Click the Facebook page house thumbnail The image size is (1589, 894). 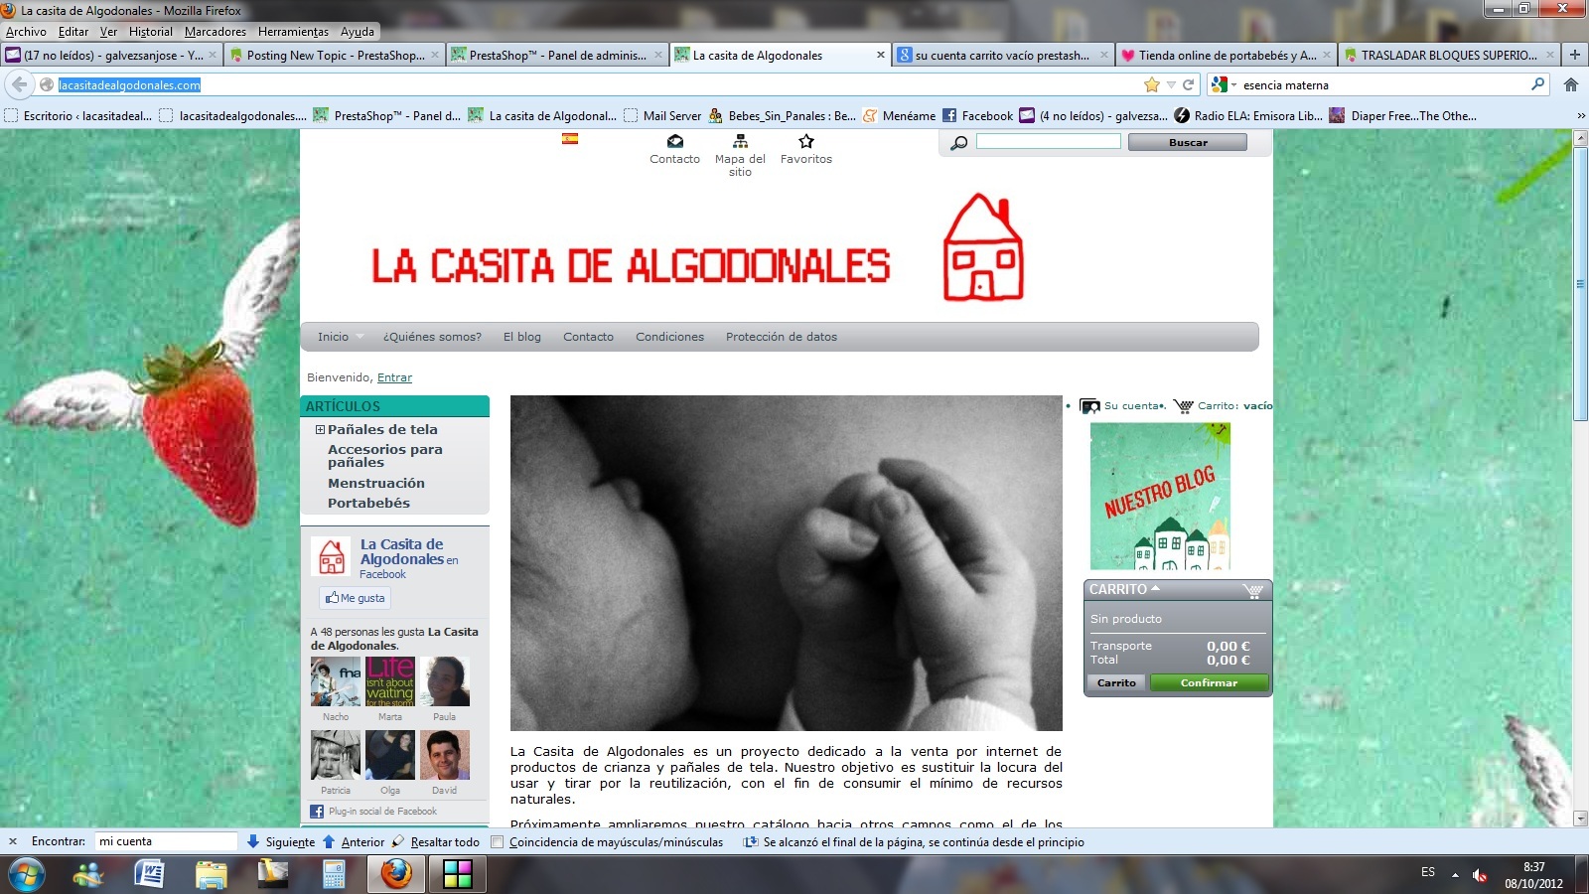coord(331,557)
